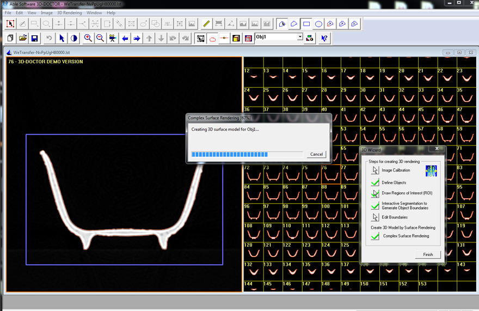Click the blue left arrow previous slice icon

125,38
